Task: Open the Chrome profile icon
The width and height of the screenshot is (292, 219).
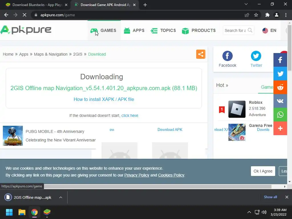Action: click(x=277, y=15)
